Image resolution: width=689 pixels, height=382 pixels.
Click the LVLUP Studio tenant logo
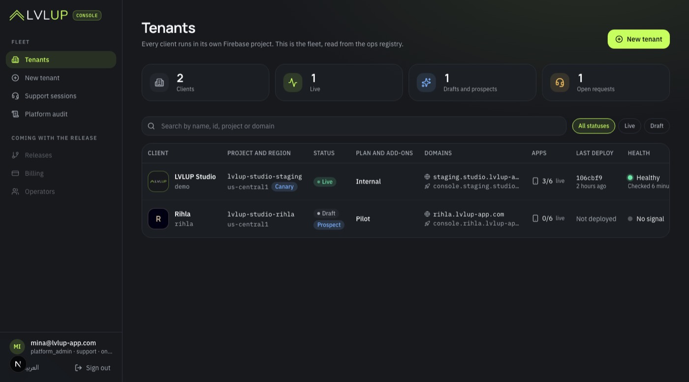pos(158,181)
